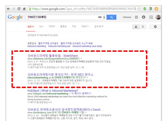The width and height of the screenshot is (167, 121).
Task: Click the 이 페이지 번역하기 translate link
Action: [81, 93]
